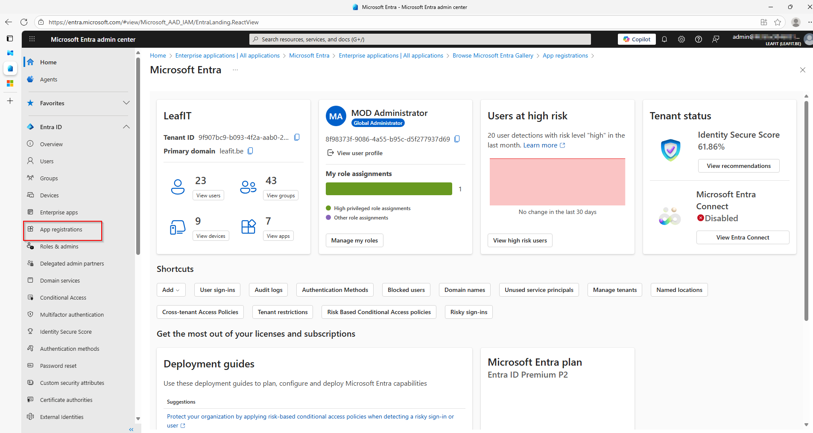Viewport: 813px width, 433px height.
Task: Open the portal settings gear icon
Action: tap(681, 39)
